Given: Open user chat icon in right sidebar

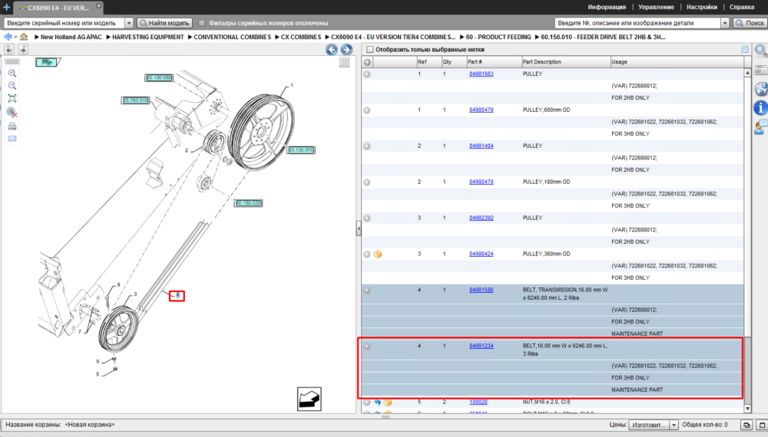Looking at the screenshot, I should [x=760, y=127].
